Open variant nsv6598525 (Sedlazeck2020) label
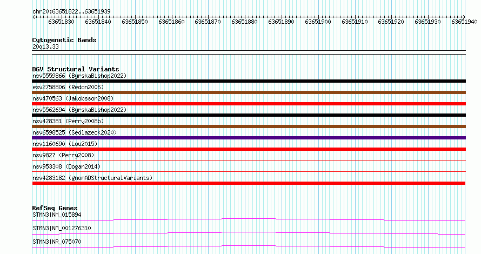 [75, 132]
